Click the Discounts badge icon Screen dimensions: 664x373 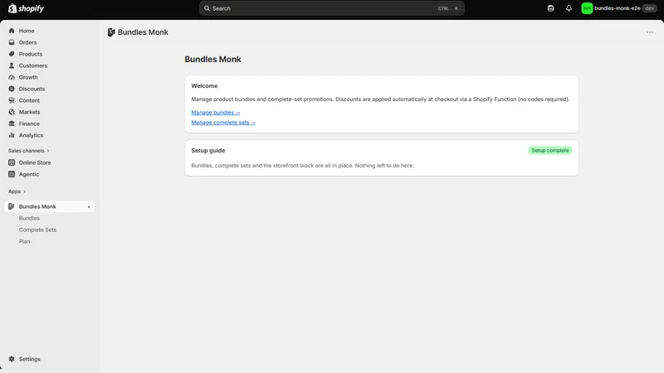coord(12,89)
